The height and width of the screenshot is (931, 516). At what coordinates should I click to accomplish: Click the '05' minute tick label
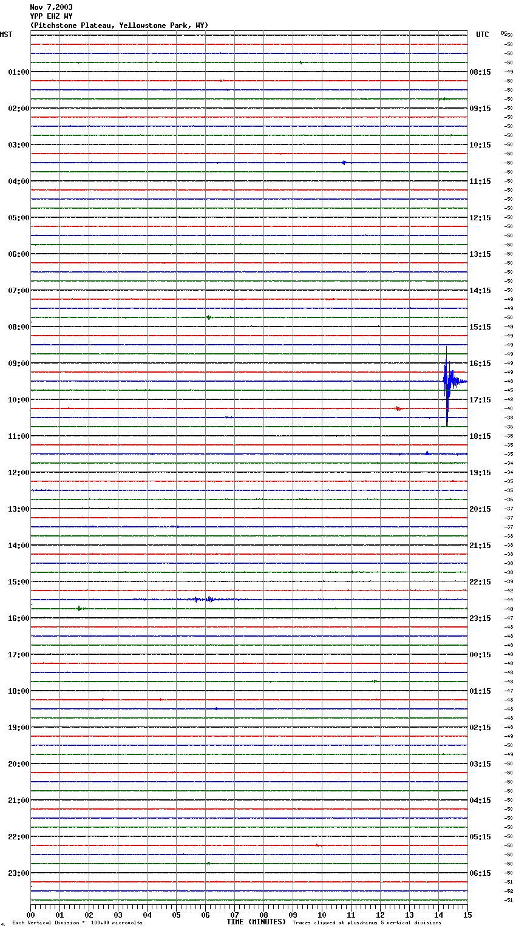[x=176, y=915]
